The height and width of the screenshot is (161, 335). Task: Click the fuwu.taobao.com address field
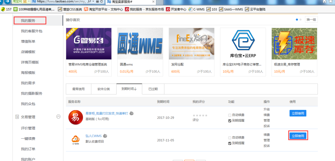tap(61, 2)
